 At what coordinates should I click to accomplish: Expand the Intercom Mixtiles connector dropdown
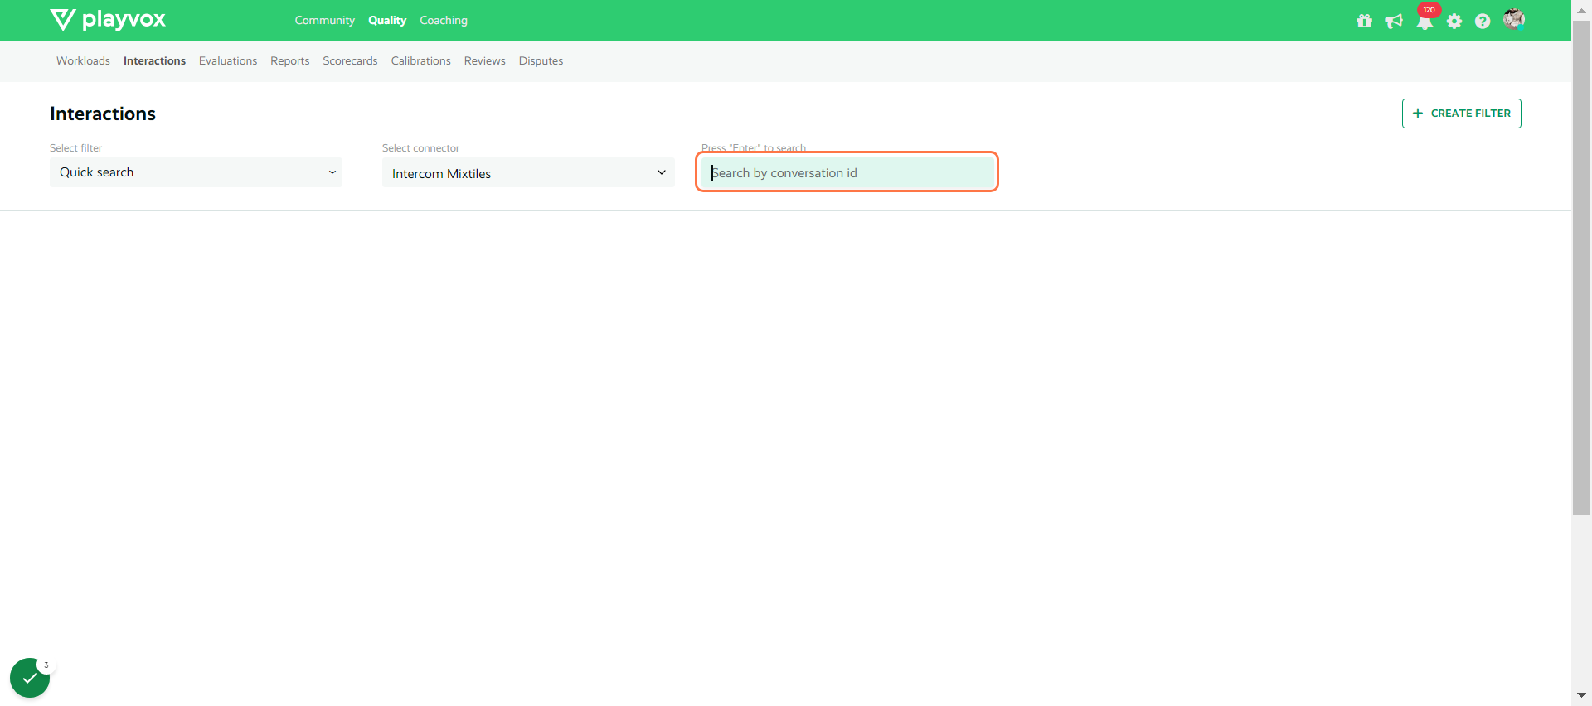(528, 172)
